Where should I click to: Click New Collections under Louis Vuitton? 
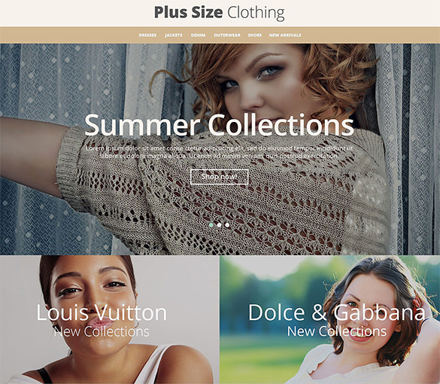(x=102, y=331)
